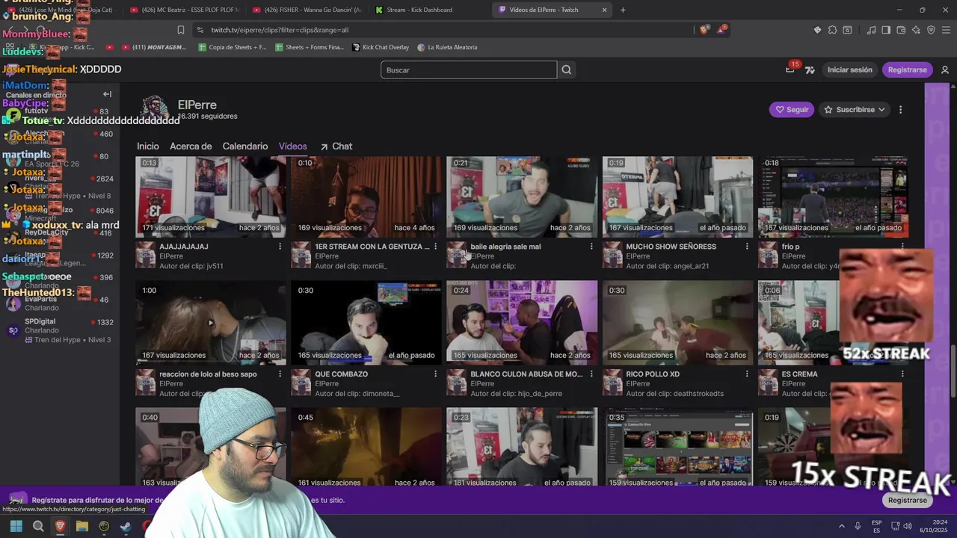Open the Twitch notifications inbox with badge 15
The width and height of the screenshot is (957, 538).
pyautogui.click(x=790, y=69)
